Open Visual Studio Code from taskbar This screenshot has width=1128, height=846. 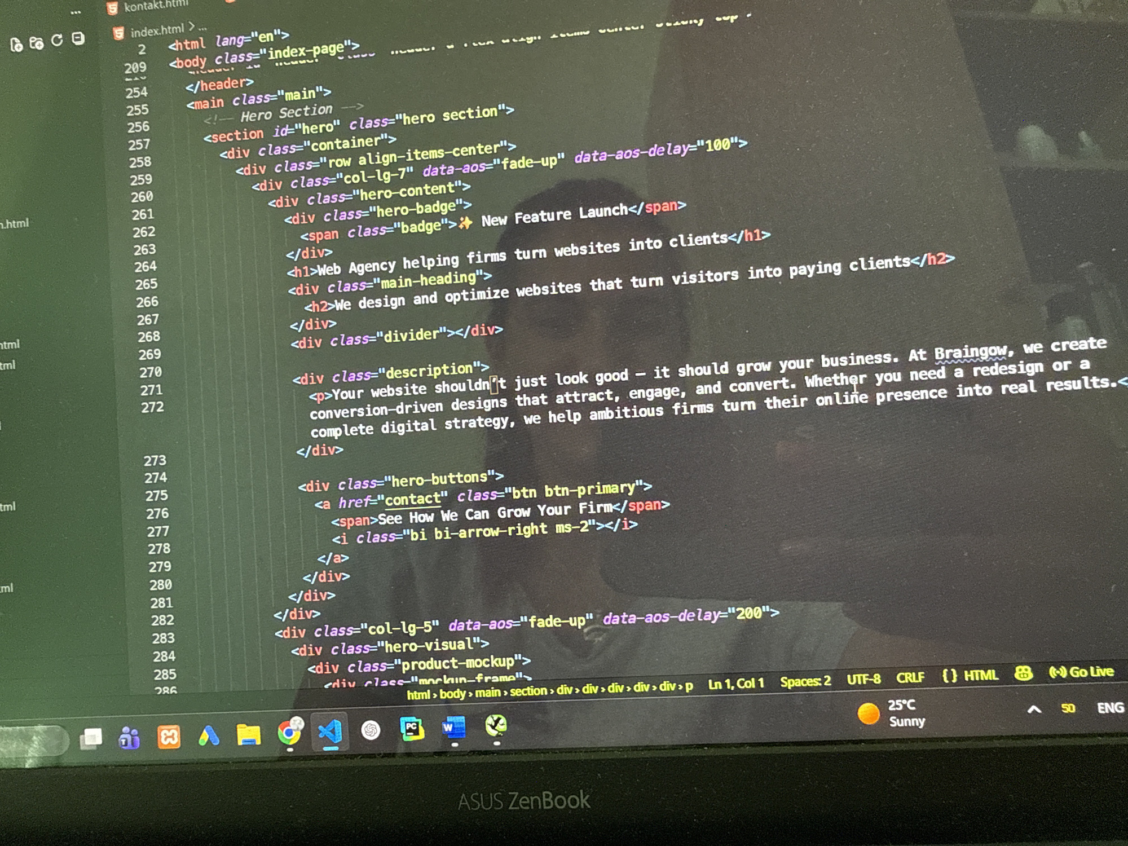(x=330, y=732)
